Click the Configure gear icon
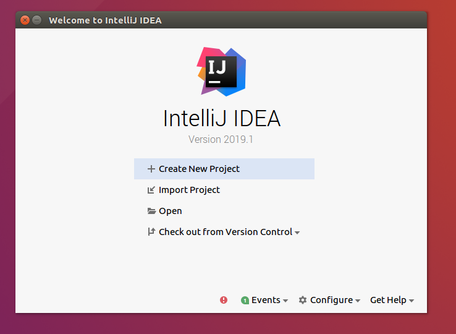456x334 pixels. pos(302,300)
